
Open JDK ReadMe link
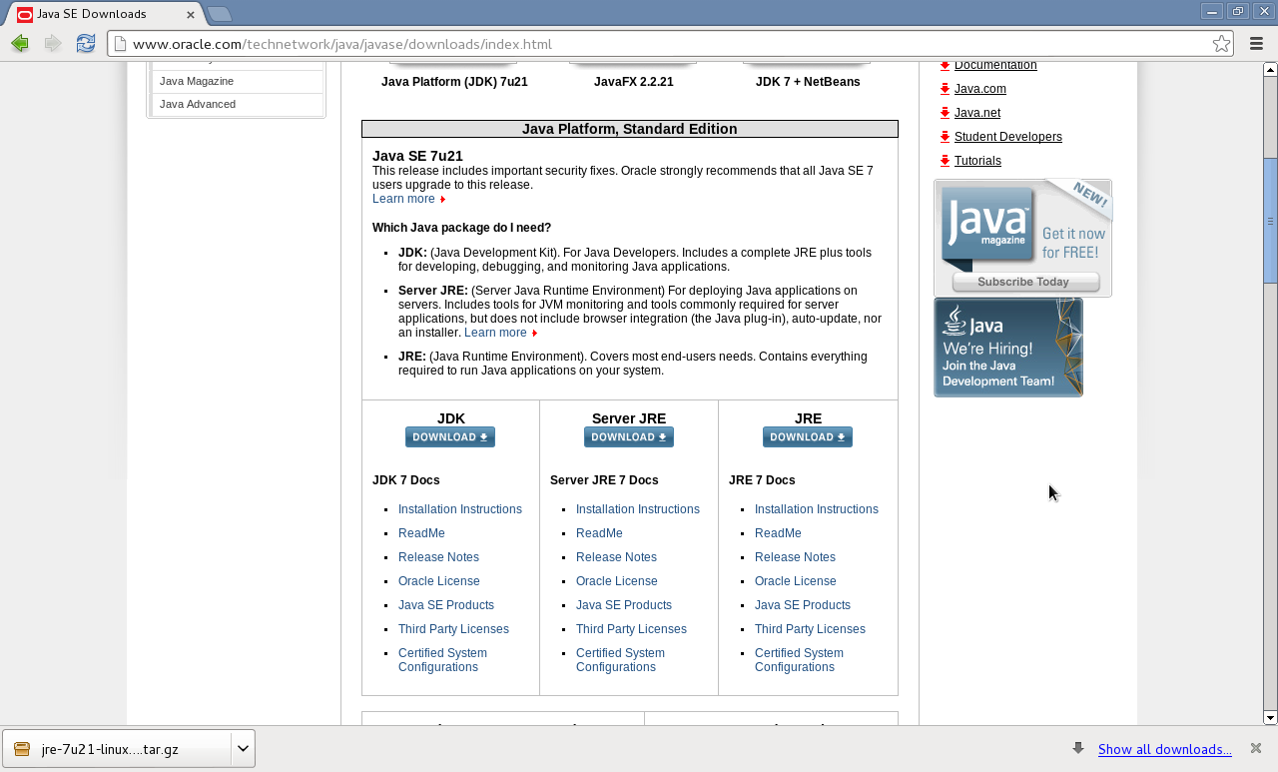(x=421, y=533)
